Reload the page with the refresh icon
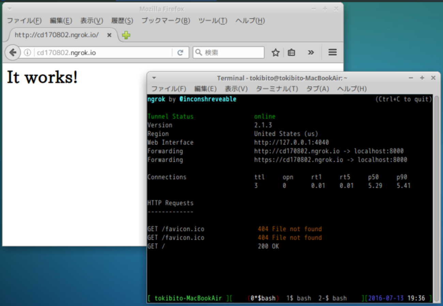The height and width of the screenshot is (306, 443). [x=180, y=53]
